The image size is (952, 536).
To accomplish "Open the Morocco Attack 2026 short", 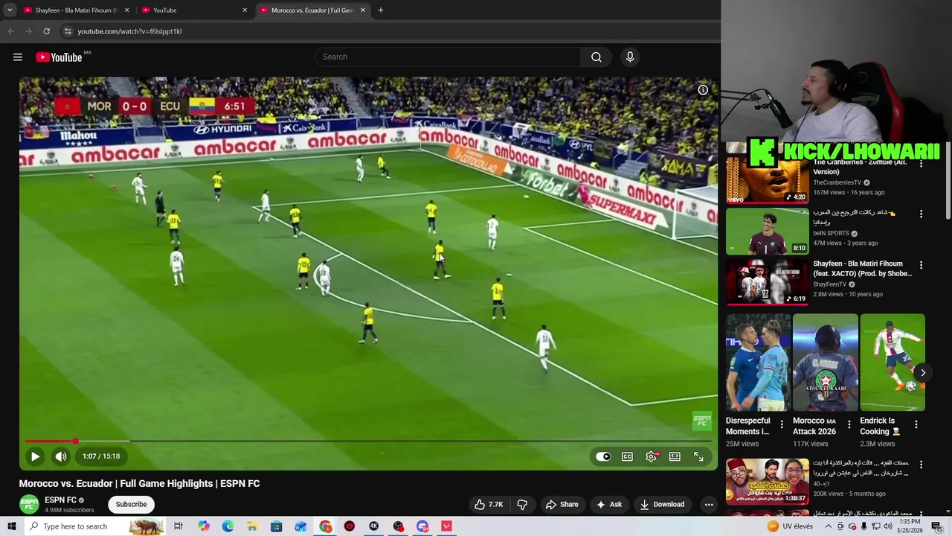I will tap(825, 363).
